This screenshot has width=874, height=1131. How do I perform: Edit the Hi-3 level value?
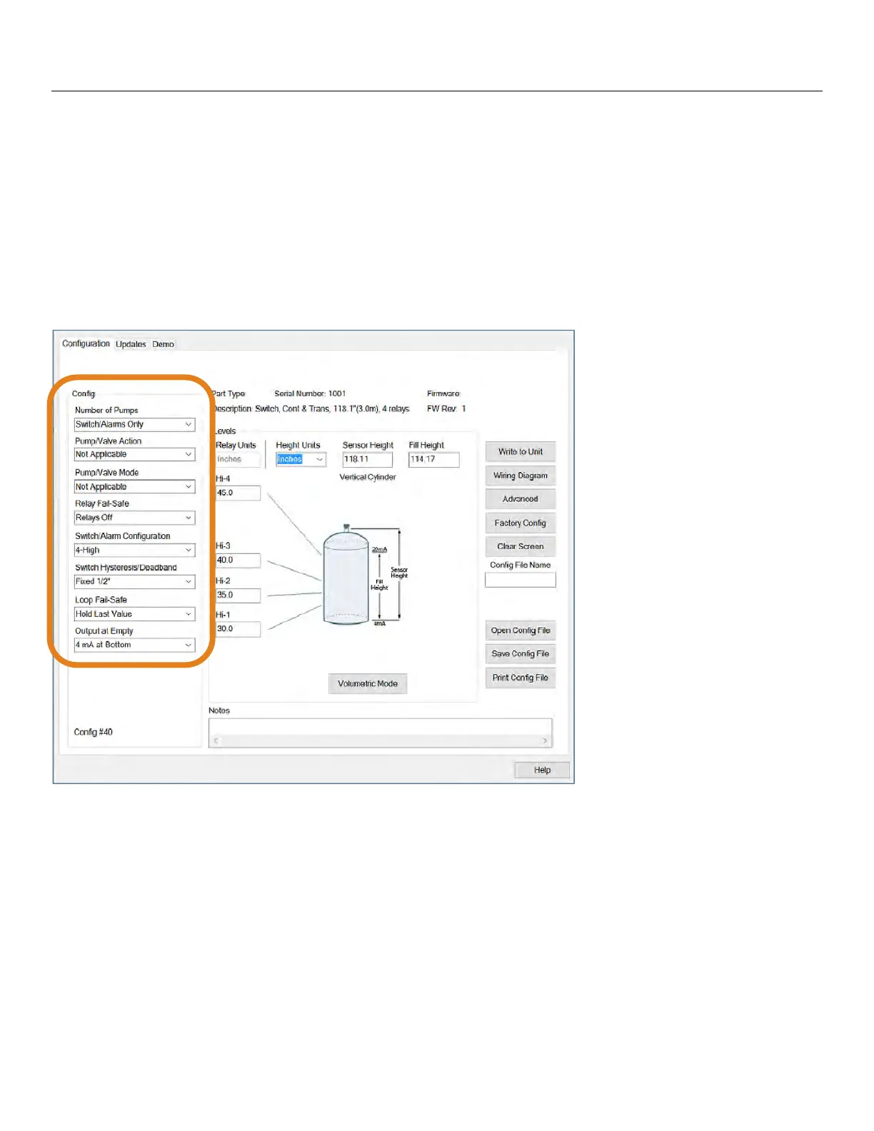pos(238,561)
